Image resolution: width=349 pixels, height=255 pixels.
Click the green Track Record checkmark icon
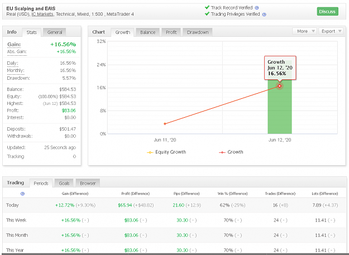click(207, 7)
